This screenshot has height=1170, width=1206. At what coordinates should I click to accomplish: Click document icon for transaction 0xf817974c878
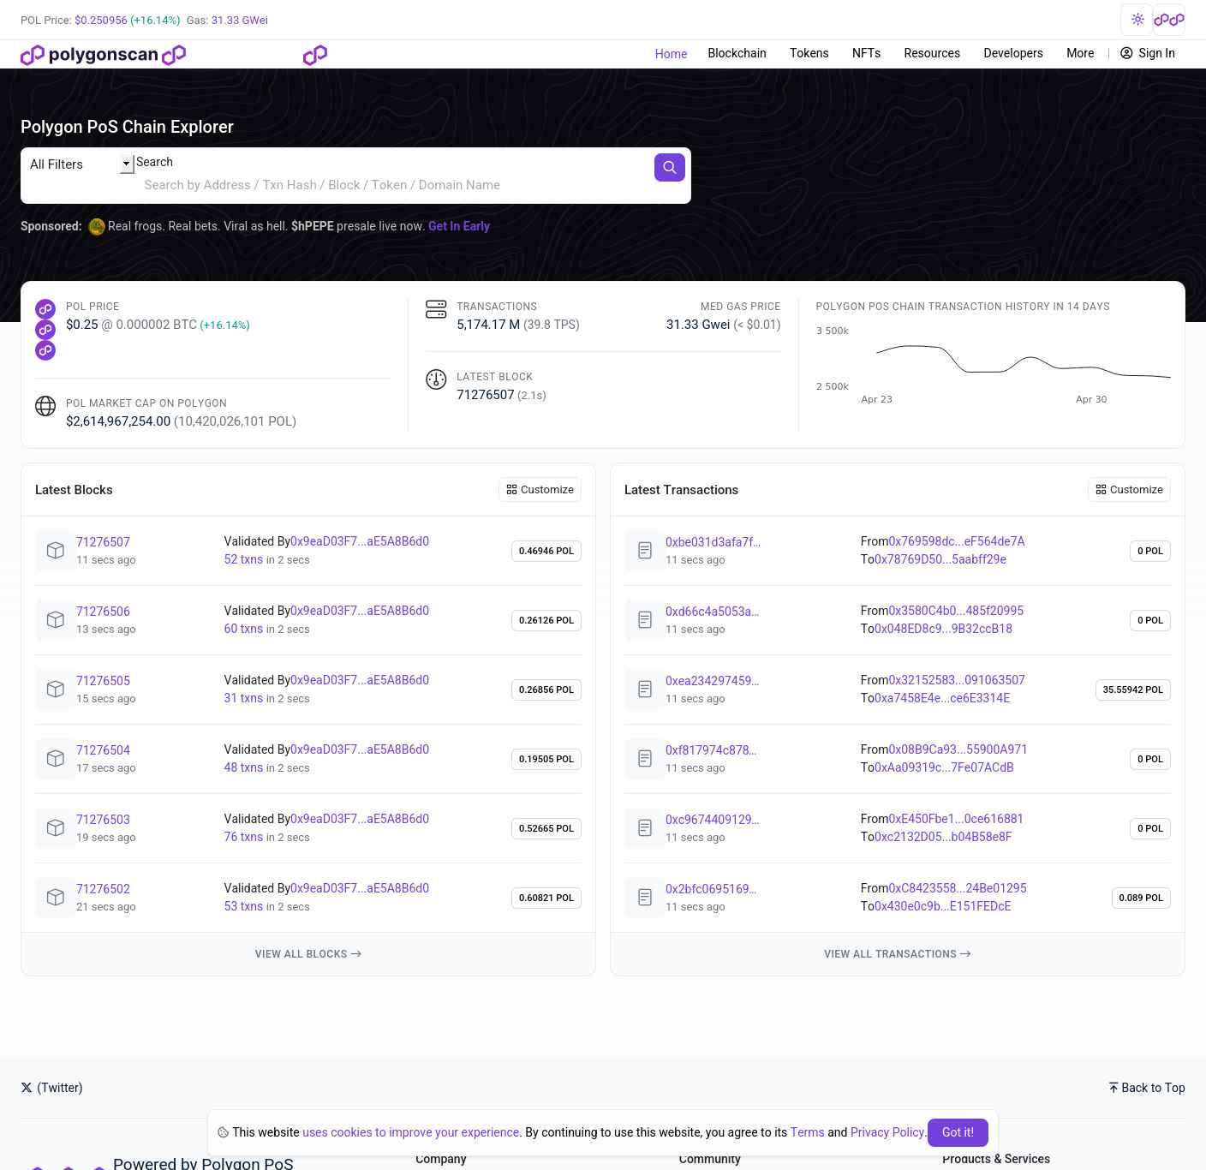pyautogui.click(x=645, y=759)
